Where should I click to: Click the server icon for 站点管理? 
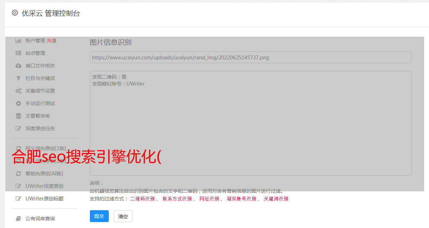19,53
